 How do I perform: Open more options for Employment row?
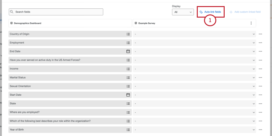click(x=260, y=43)
